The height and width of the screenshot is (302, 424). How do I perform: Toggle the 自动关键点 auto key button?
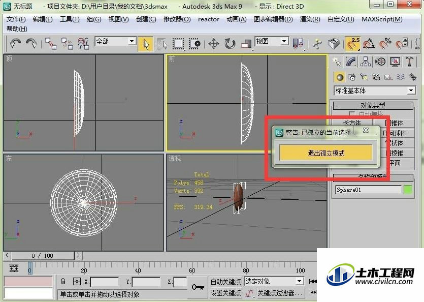click(225, 282)
